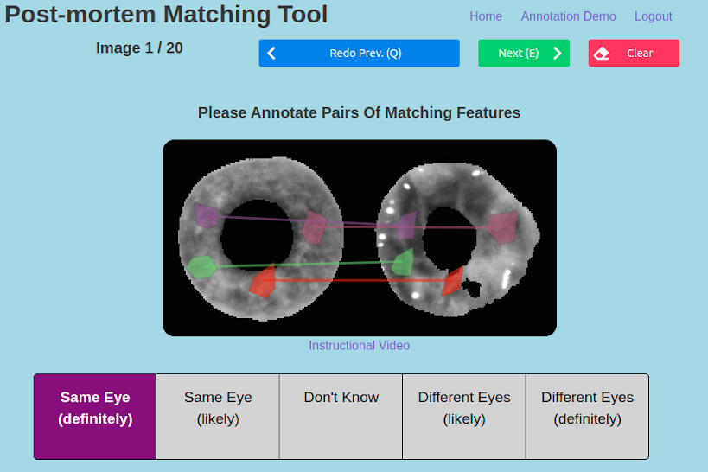The image size is (708, 472).
Task: Open the Instructional Video link
Action: click(x=360, y=346)
